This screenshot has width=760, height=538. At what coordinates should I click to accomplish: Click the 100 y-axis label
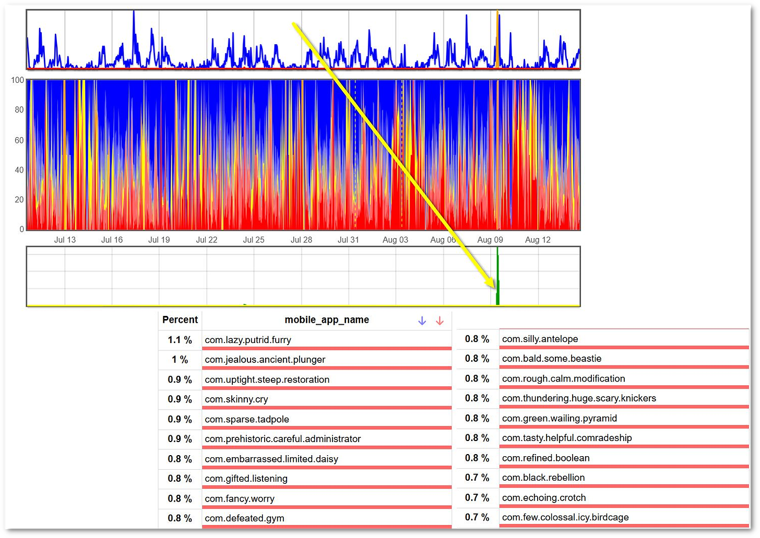[17, 80]
